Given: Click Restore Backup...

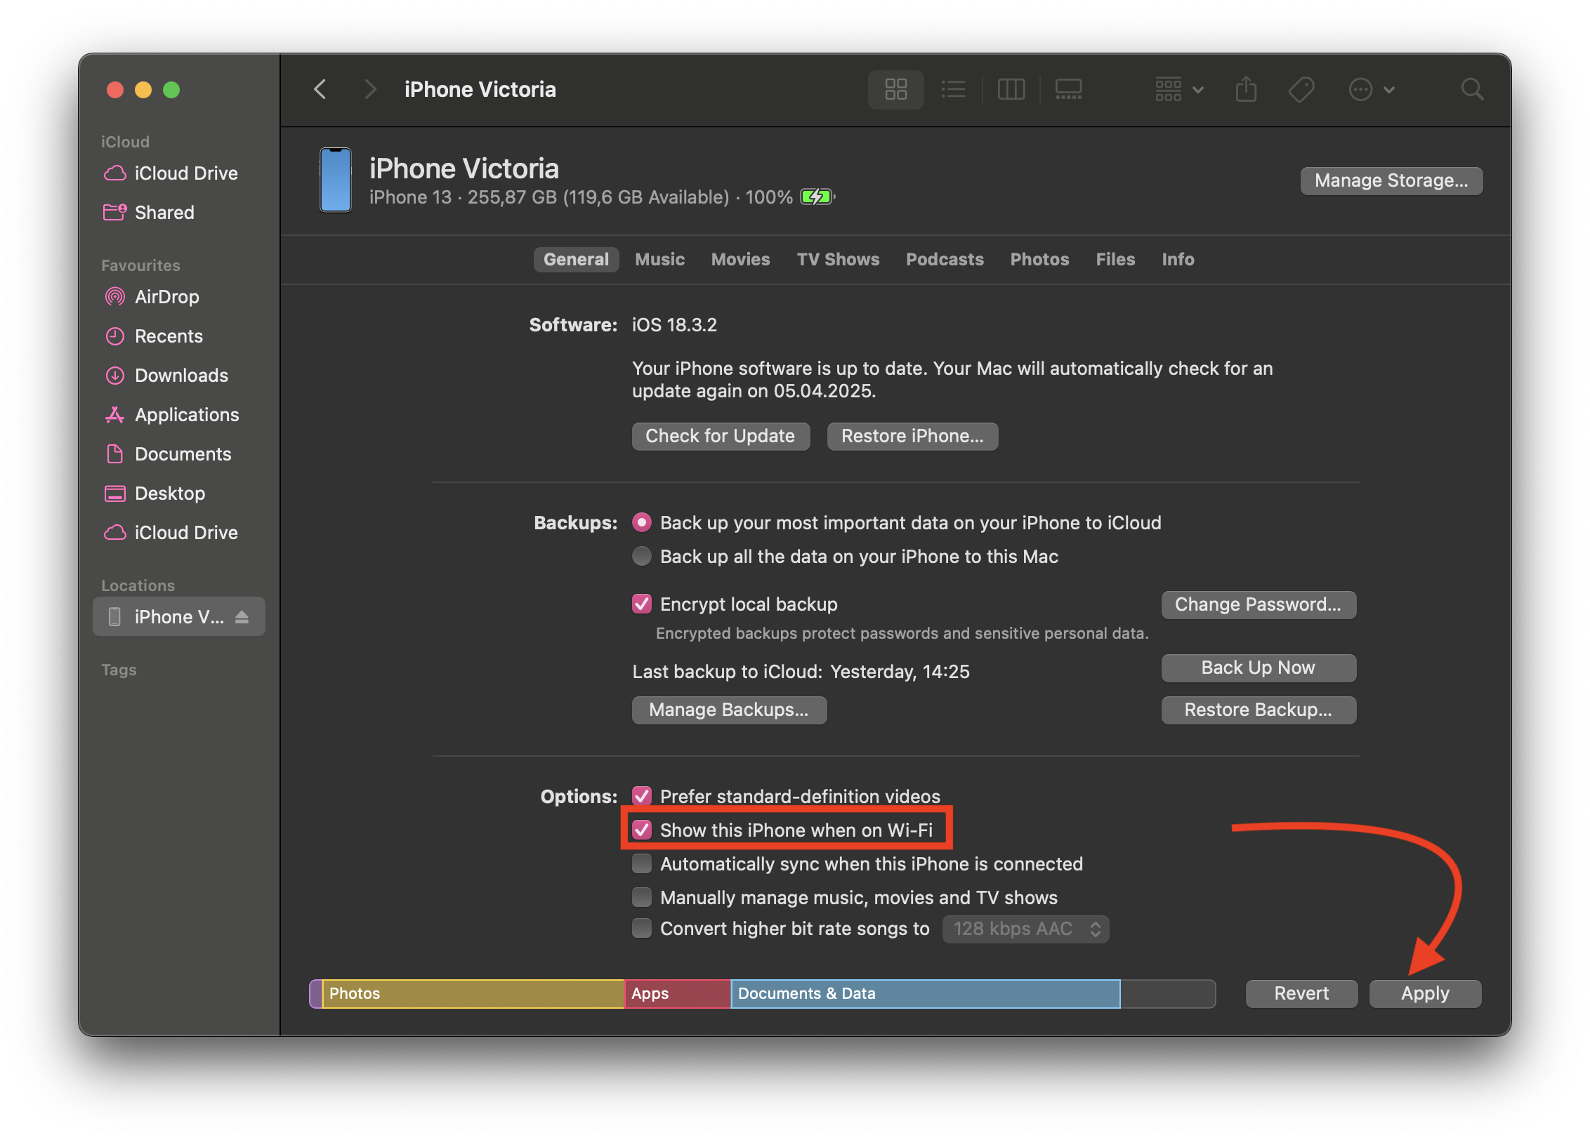Looking at the screenshot, I should coord(1259,710).
